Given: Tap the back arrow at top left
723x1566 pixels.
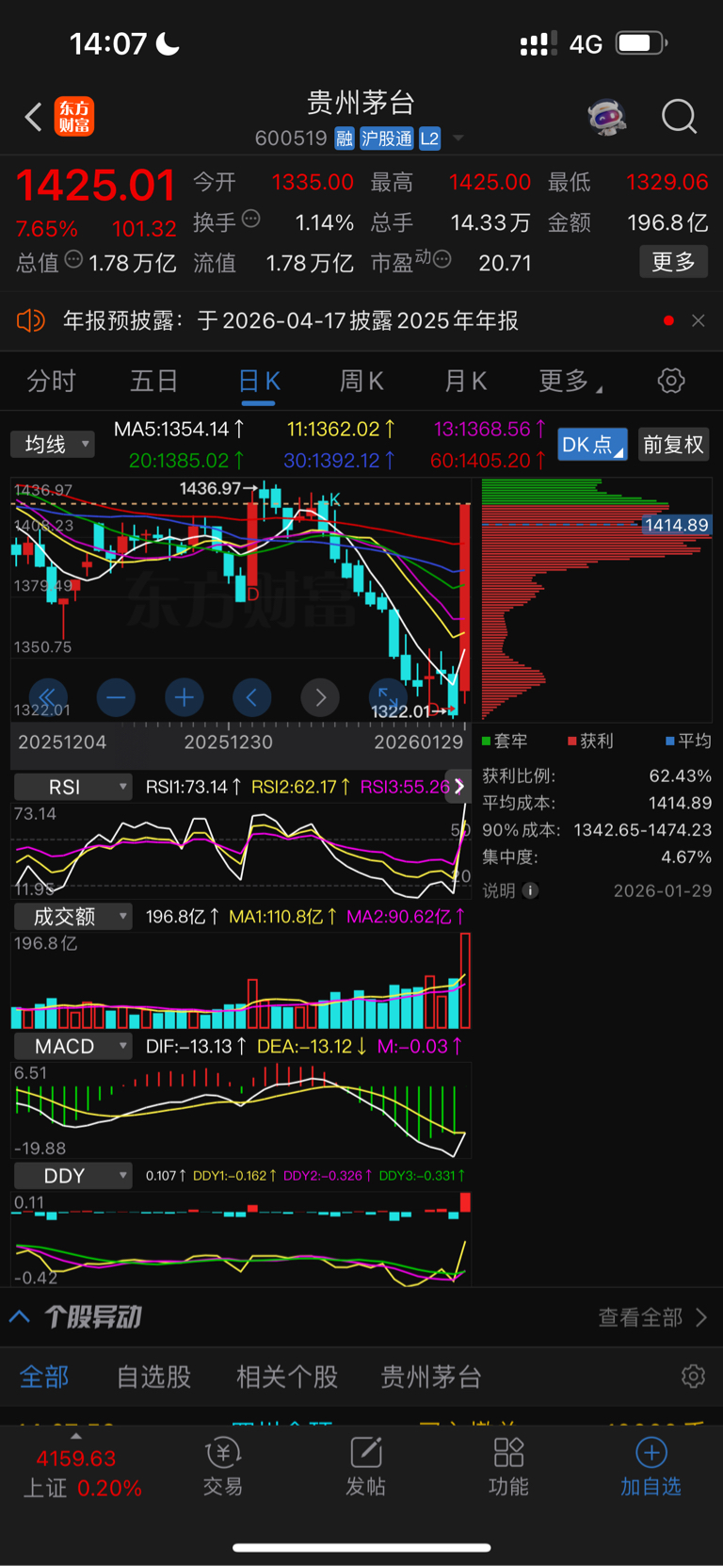Looking at the screenshot, I should 34,117.
